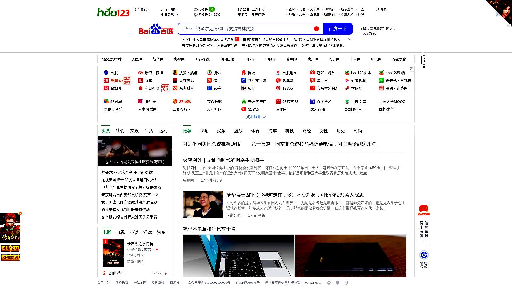The height and width of the screenshot is (288, 512).
Task: Open the 爱淘宝 icon
Action: [x=106, y=80]
